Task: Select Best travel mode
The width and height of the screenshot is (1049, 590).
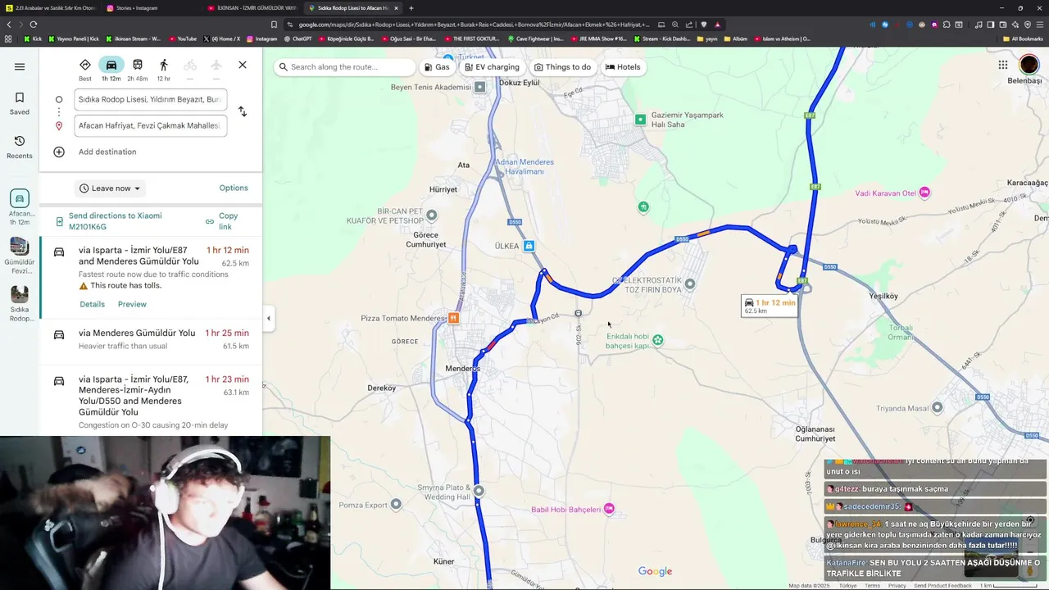Action: (85, 70)
